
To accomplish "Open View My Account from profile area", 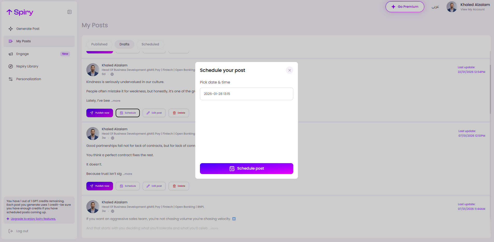I will (x=472, y=9).
